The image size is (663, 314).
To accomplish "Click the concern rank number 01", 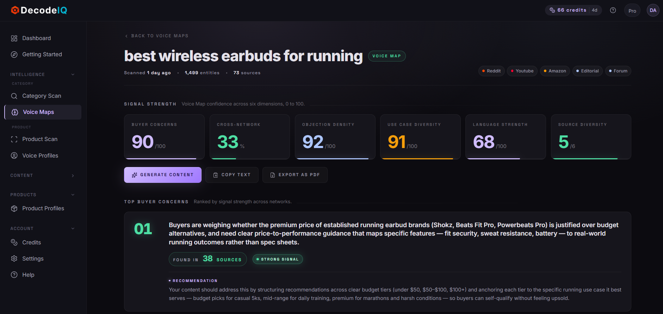I will pos(143,229).
